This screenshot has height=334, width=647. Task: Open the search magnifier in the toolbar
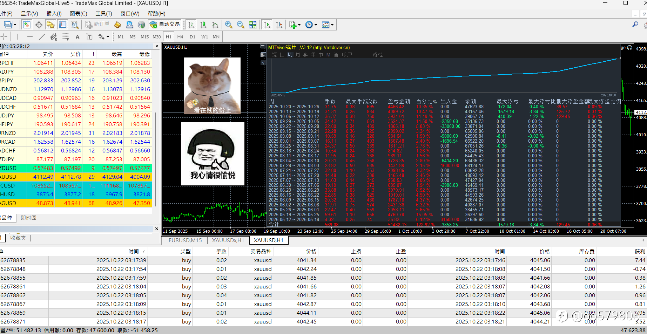(x=635, y=25)
